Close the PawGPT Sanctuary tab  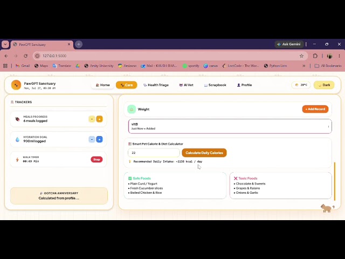[x=69, y=44]
